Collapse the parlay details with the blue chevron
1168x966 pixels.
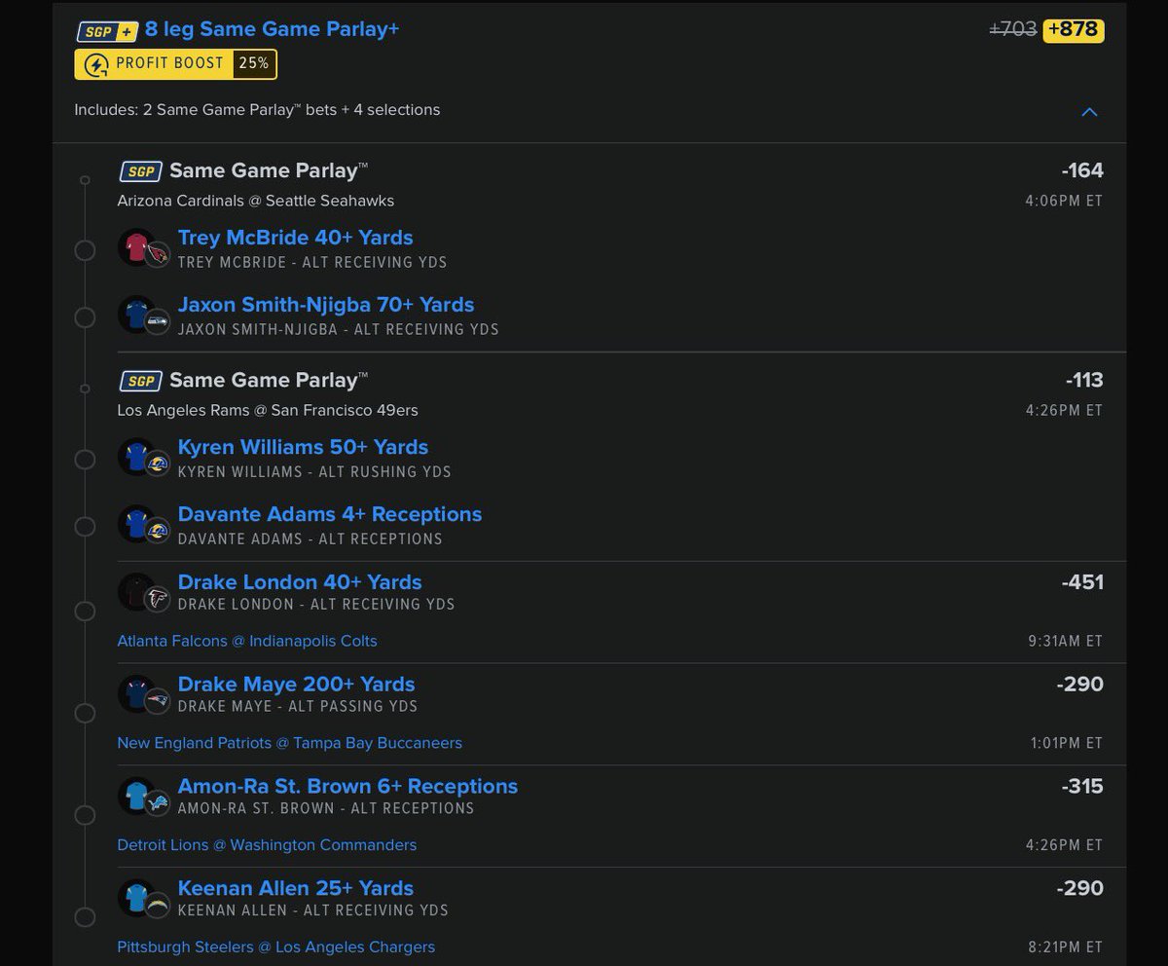click(x=1089, y=112)
